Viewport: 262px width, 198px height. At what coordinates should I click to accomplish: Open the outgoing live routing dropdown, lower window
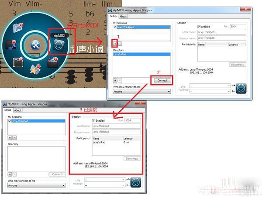click(105, 180)
